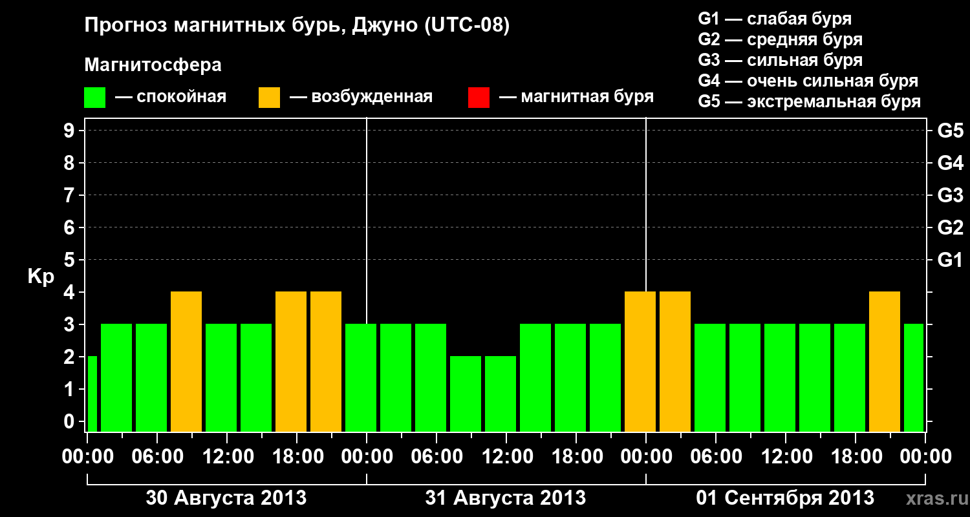This screenshot has width=970, height=517.
Task: Click the 06:00 time label under 01 Сентября
Action: 716,457
